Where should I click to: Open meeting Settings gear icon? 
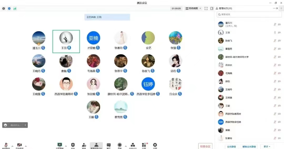[x=155, y=145]
